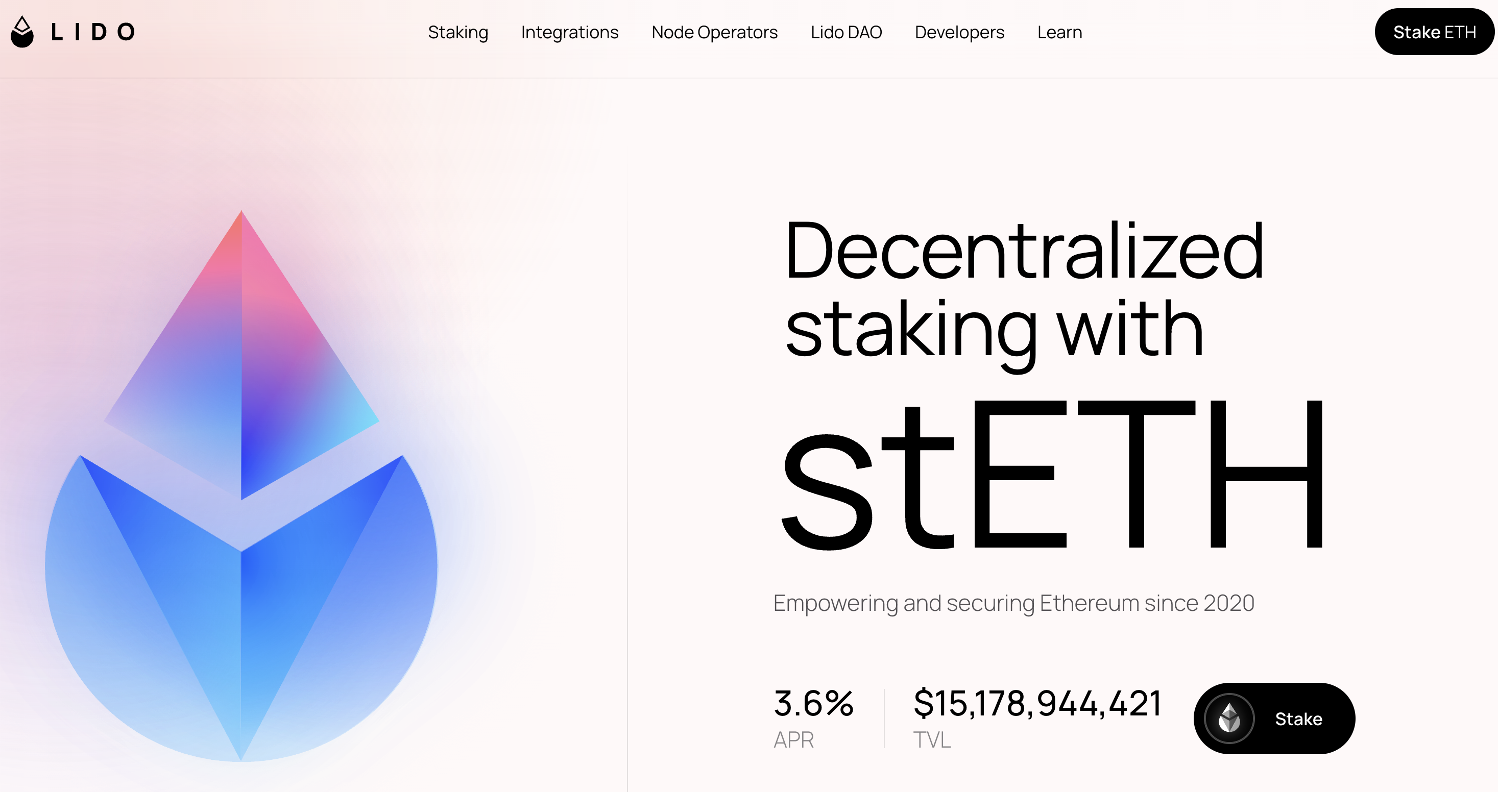Click the 3.6% APR value
This screenshot has width=1498, height=792.
point(813,703)
